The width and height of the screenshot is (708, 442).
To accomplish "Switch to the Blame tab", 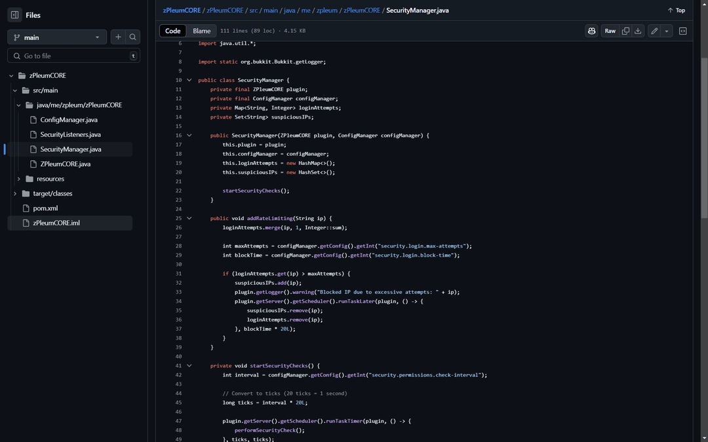I will 201,31.
